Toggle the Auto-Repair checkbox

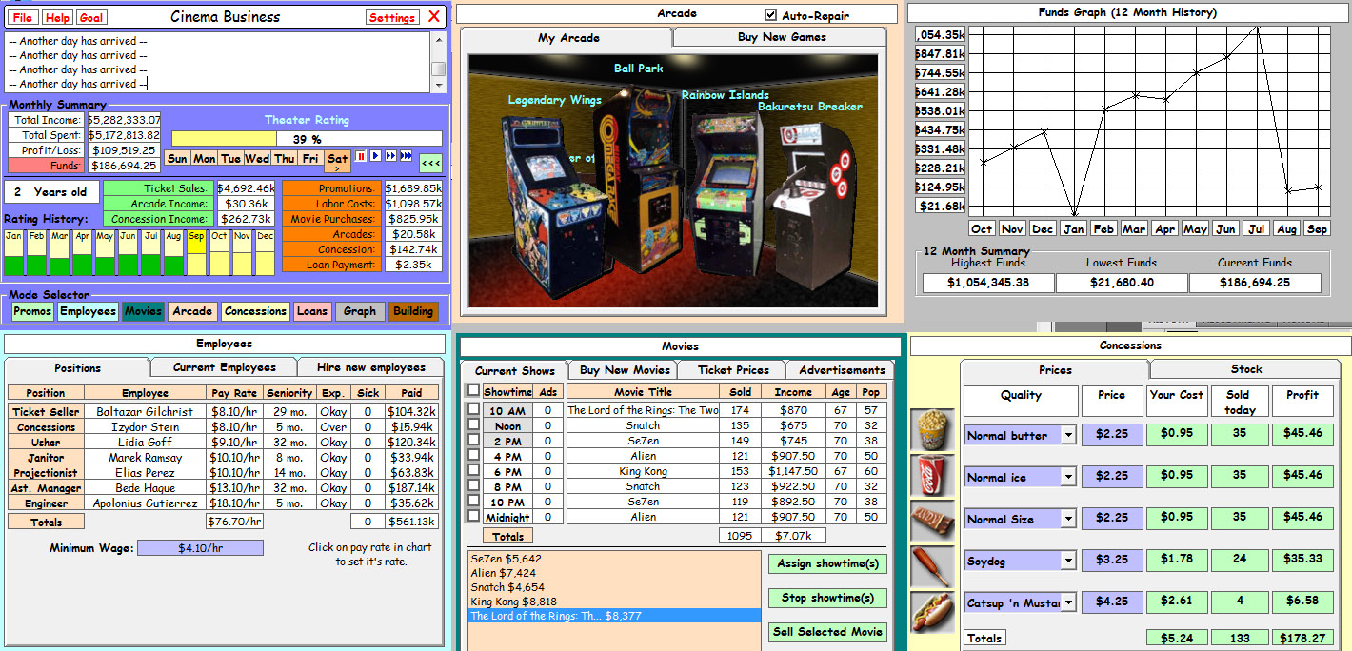point(771,14)
